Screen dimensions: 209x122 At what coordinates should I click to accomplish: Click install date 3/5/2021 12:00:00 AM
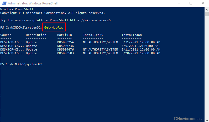140,46
